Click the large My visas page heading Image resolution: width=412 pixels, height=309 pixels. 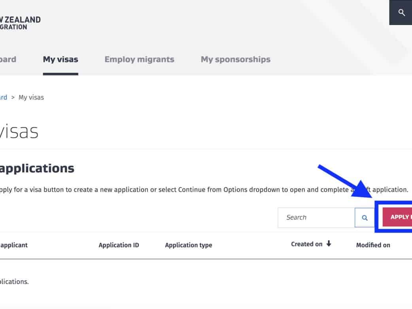[19, 131]
